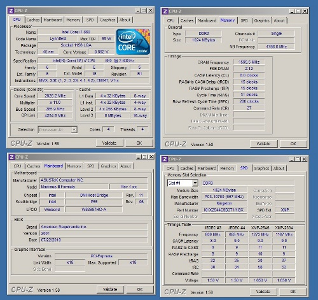Click the Channels value Single

click(276, 34)
